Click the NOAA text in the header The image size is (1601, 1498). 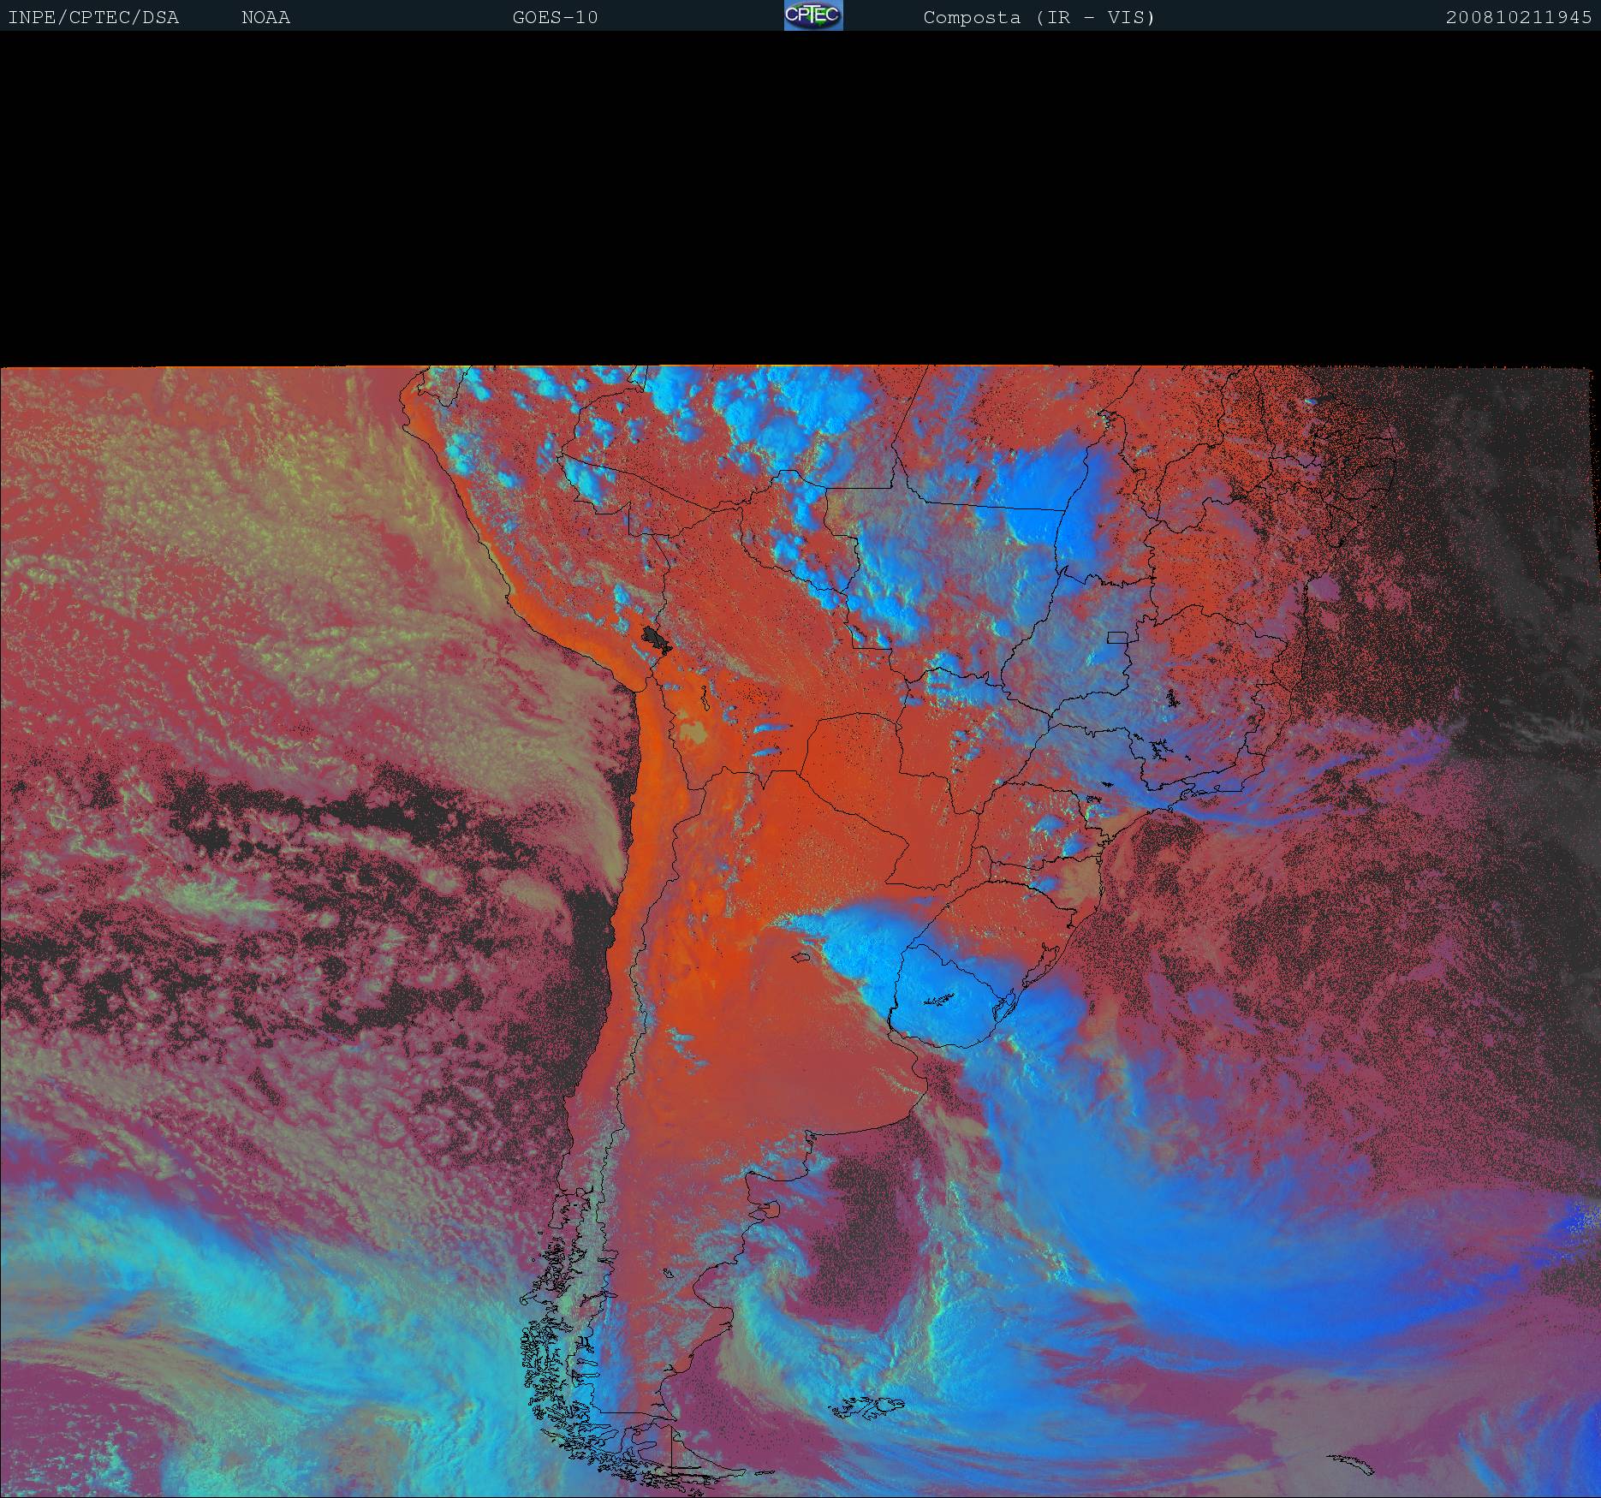coord(265,17)
